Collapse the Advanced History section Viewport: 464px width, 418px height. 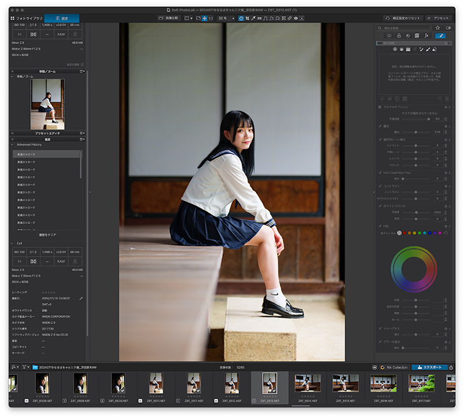pos(12,145)
